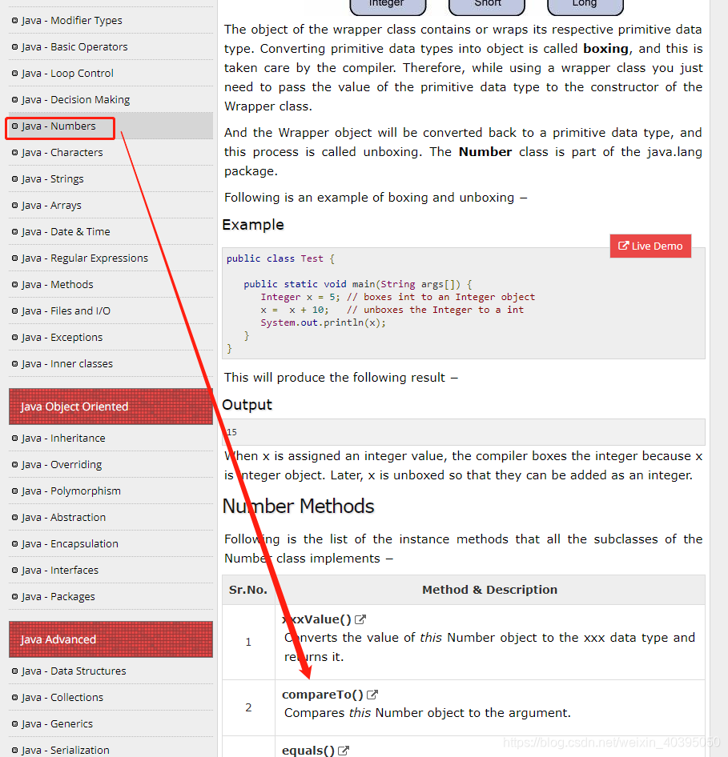This screenshot has height=757, width=728.
Task: Go to Java - Methods
Action: click(57, 285)
